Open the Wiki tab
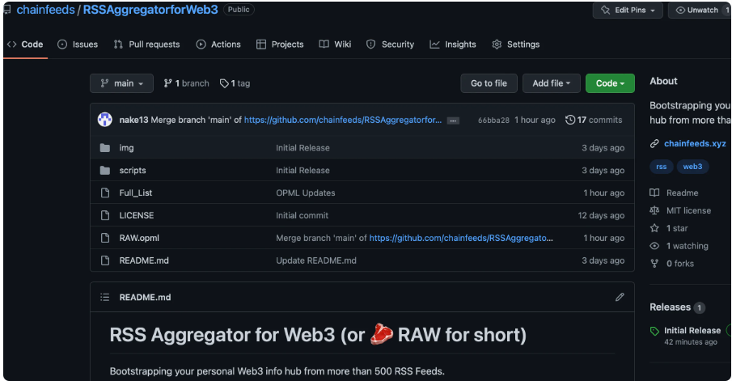 [335, 44]
